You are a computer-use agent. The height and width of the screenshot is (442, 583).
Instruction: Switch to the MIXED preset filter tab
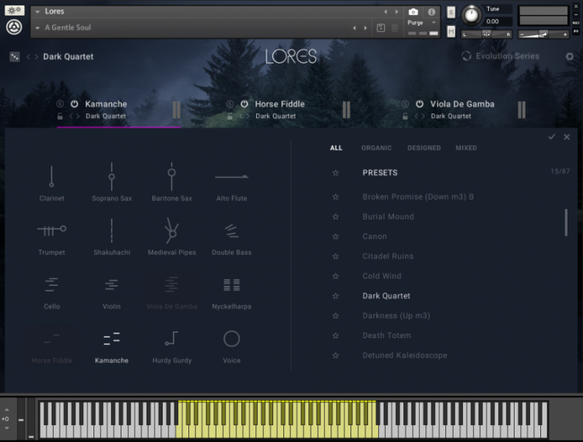coord(466,148)
